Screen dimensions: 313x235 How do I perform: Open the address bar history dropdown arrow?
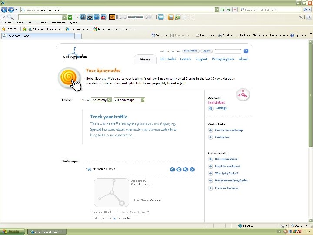pos(216,10)
